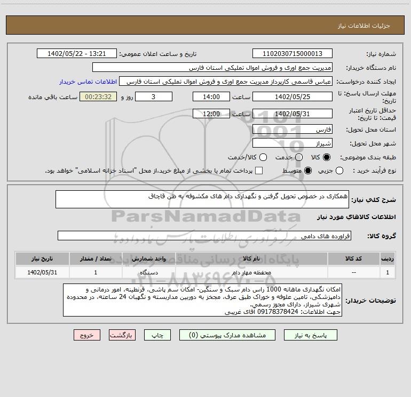Screen dimensions: 411x397
Task: Click the بازگشت back button
Action: click(122, 335)
